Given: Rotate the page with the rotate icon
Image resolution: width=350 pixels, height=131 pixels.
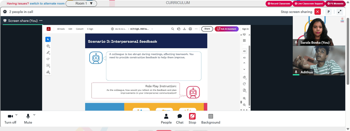Looking at the screenshot, I should point(244,84).
